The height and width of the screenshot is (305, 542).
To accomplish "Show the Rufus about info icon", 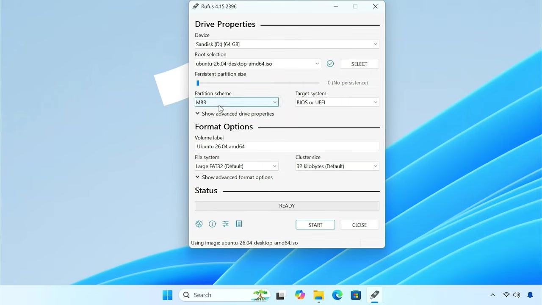I will [x=212, y=224].
